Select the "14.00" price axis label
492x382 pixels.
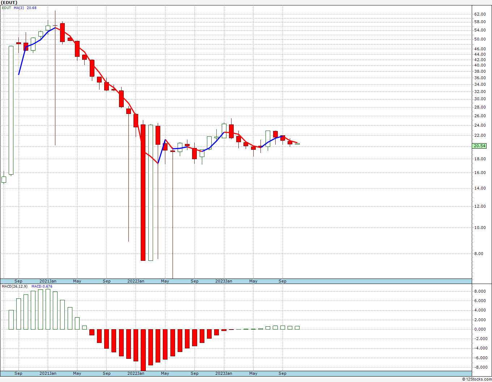click(x=480, y=188)
